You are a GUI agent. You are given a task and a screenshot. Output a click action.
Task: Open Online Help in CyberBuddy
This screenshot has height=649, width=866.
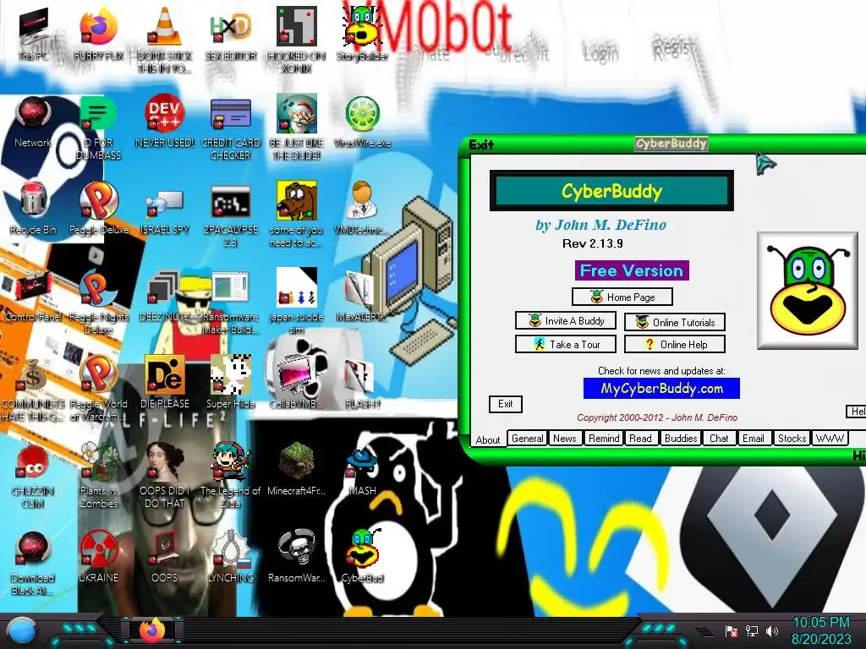tap(674, 345)
